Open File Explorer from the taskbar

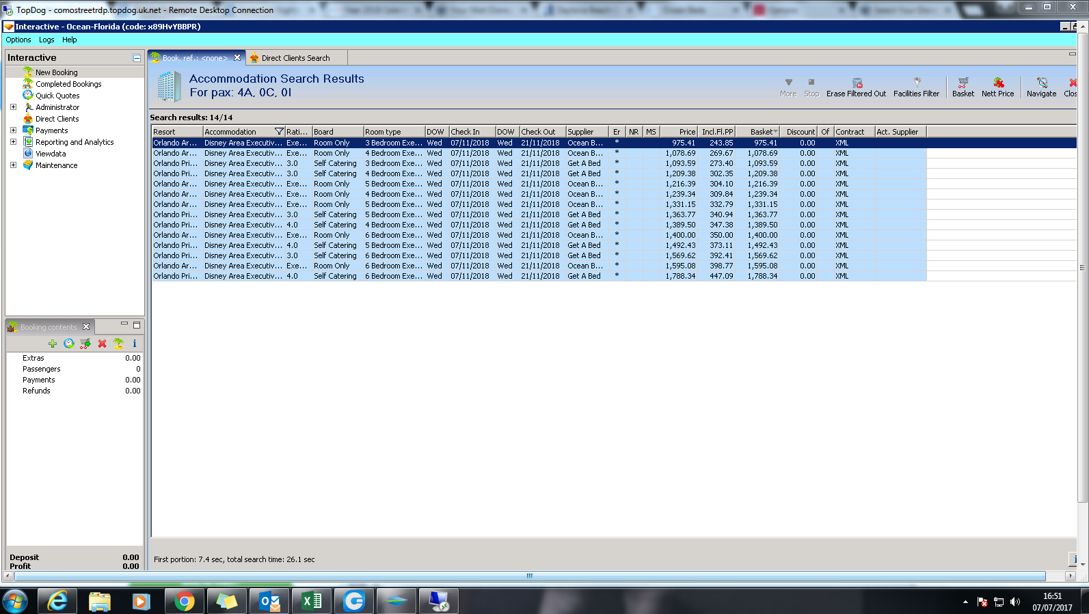[x=100, y=601]
